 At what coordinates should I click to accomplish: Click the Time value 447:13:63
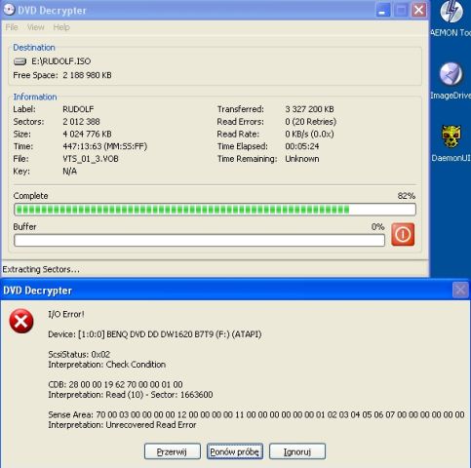coord(105,146)
